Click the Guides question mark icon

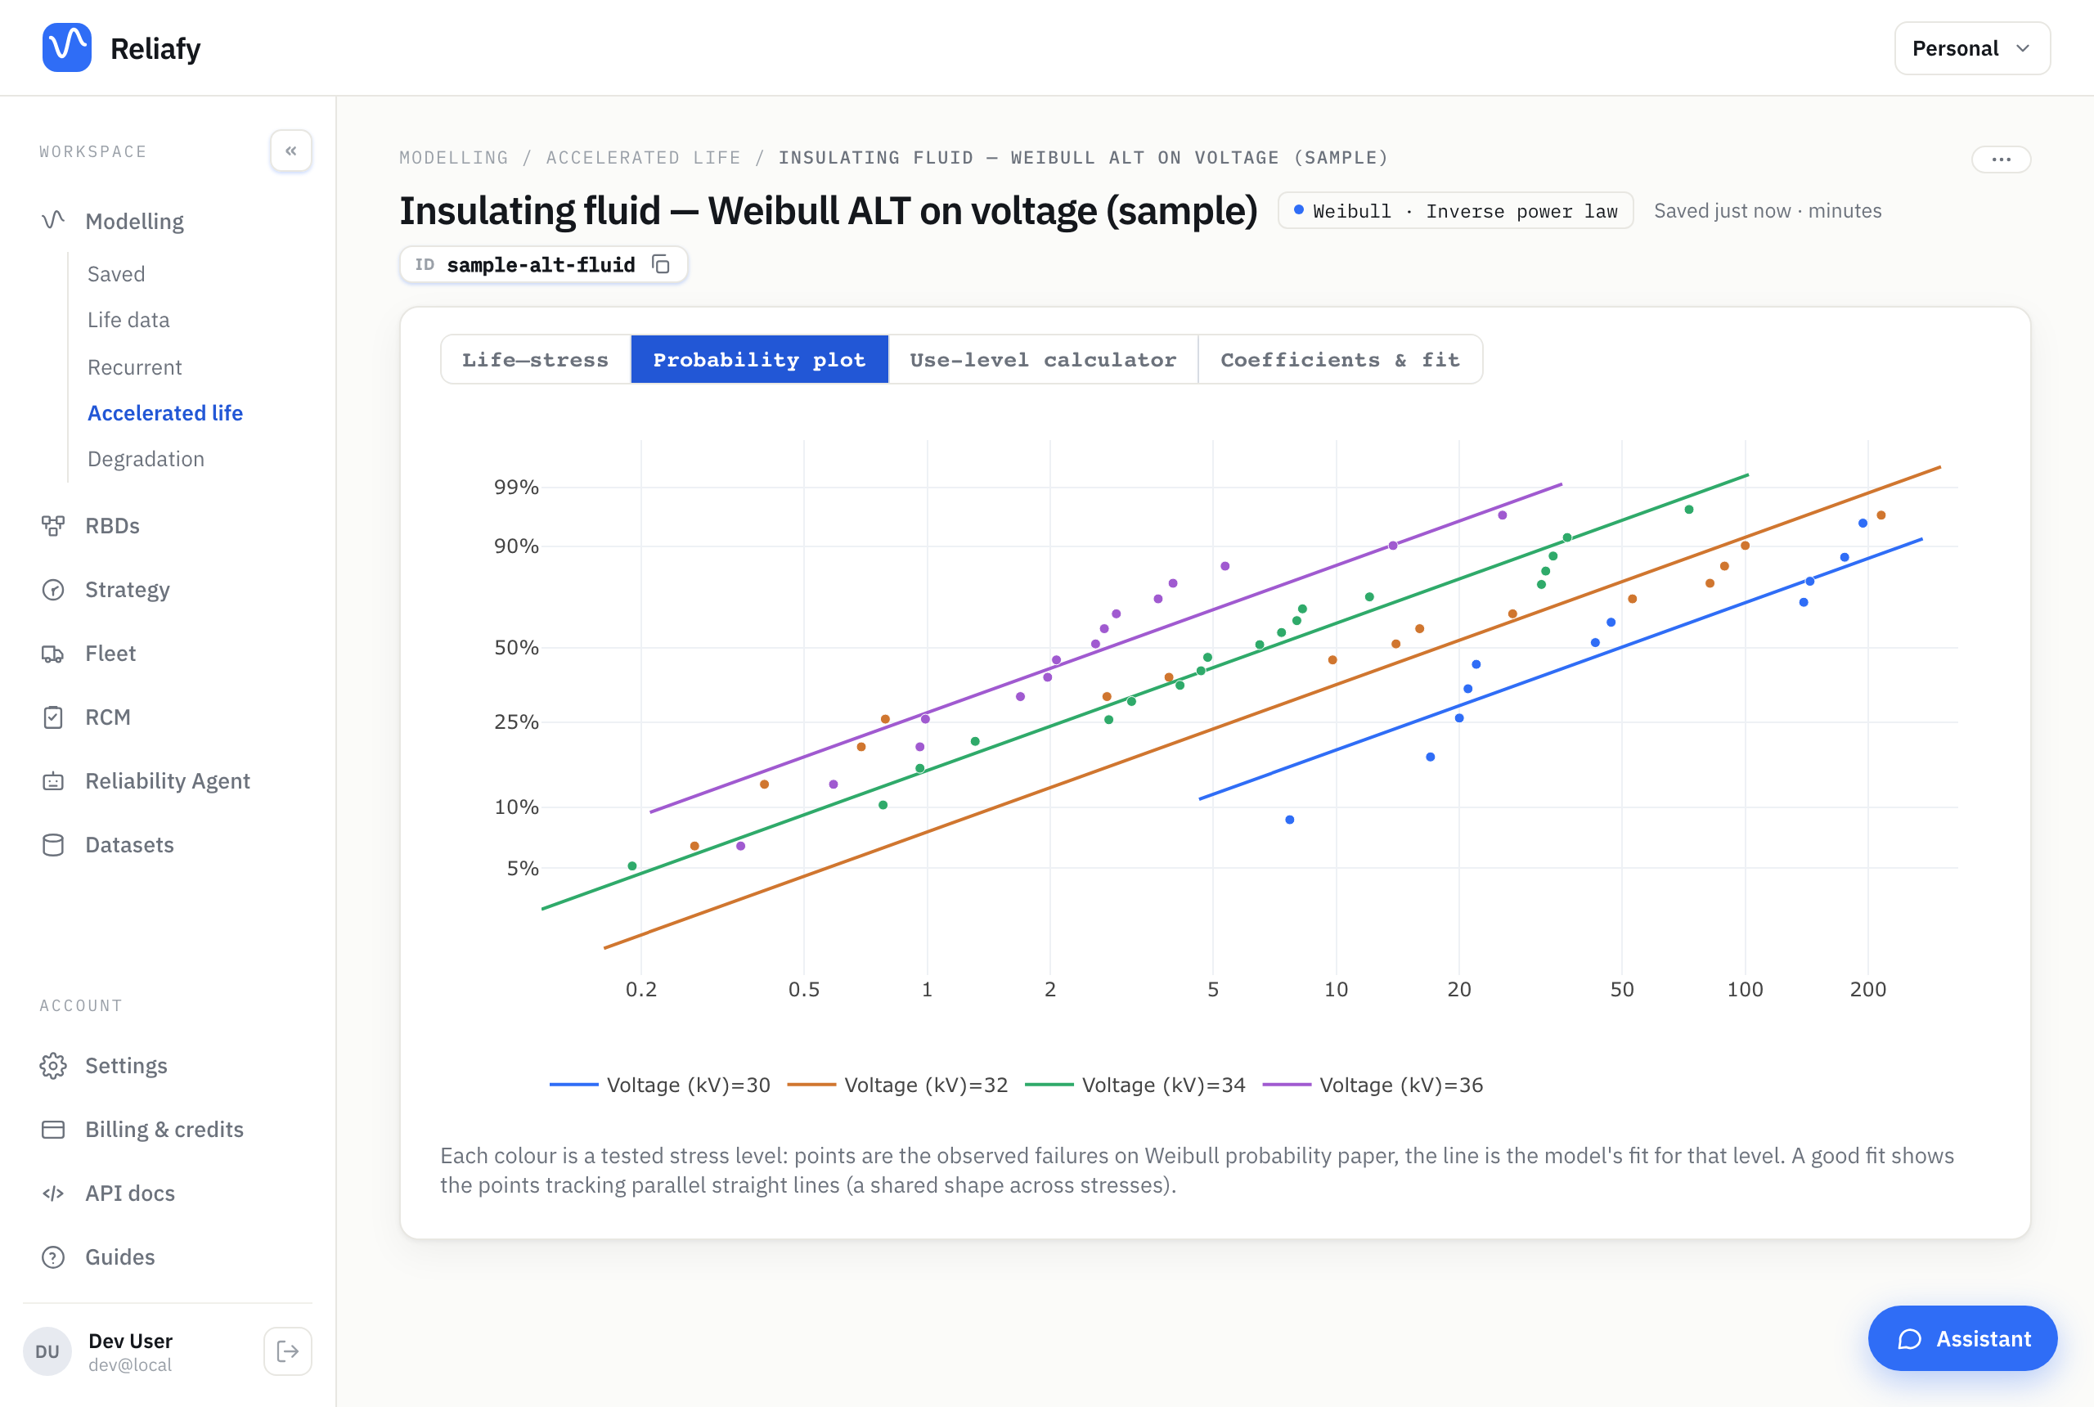coord(53,1256)
